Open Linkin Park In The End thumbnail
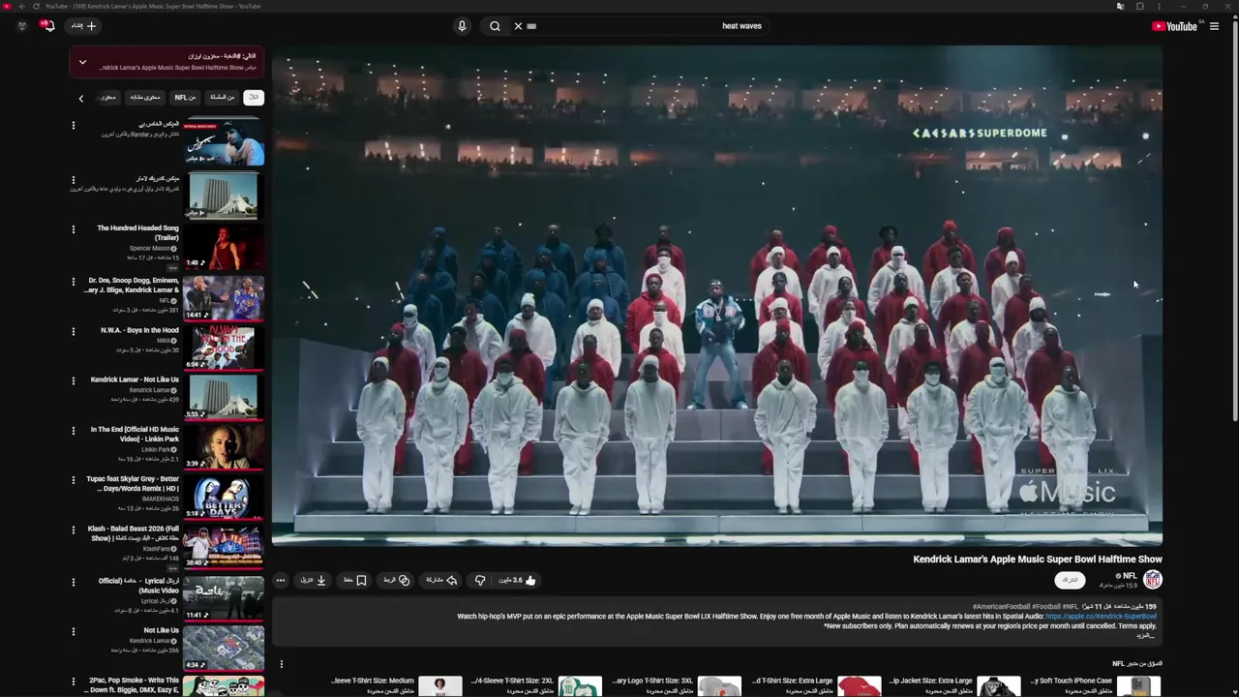 (x=224, y=448)
